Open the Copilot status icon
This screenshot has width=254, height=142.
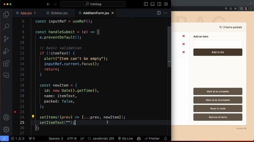tap(139, 138)
